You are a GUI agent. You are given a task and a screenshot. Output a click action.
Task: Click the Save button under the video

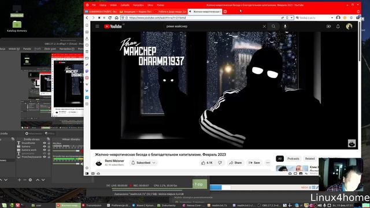pyautogui.click(x=254, y=163)
